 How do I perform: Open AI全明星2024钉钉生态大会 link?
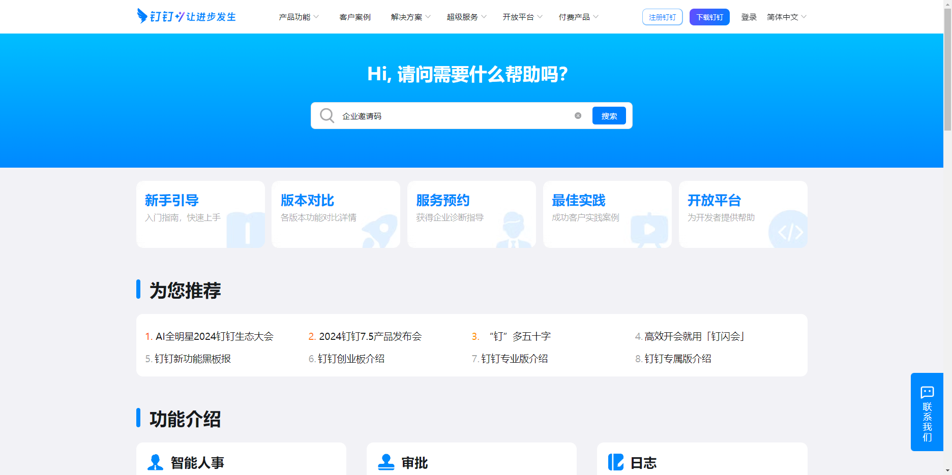point(214,336)
